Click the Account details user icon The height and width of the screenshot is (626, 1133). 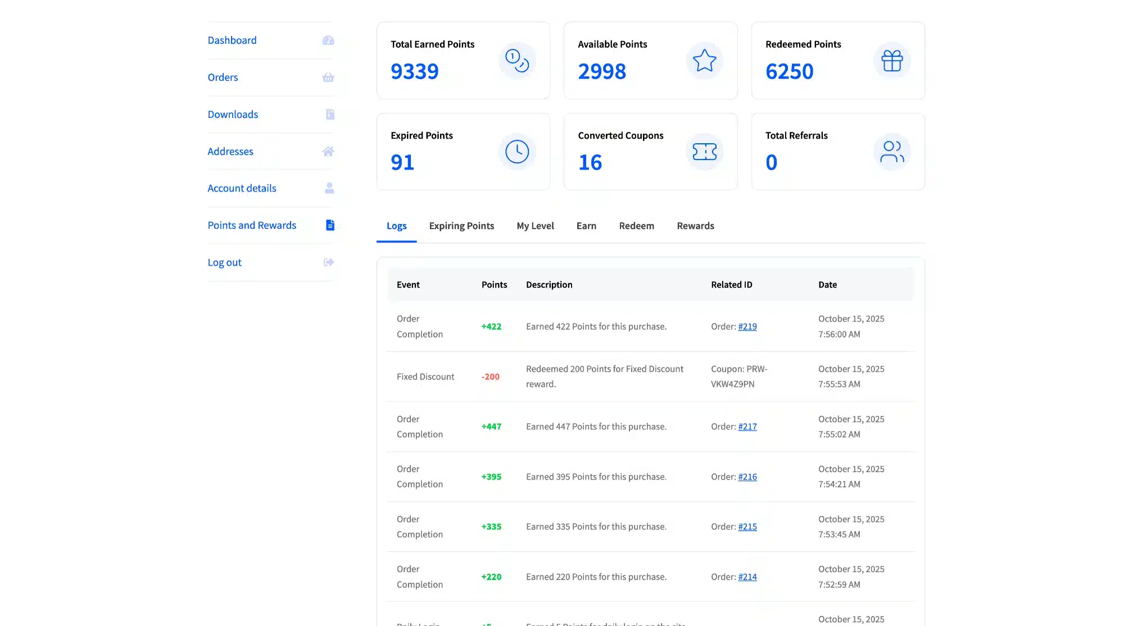click(x=329, y=188)
